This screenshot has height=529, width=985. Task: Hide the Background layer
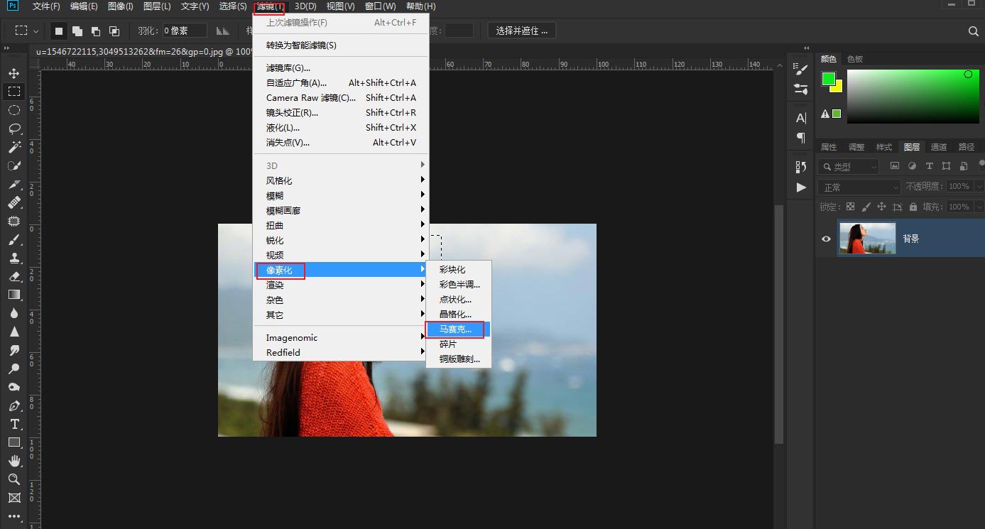click(x=824, y=239)
